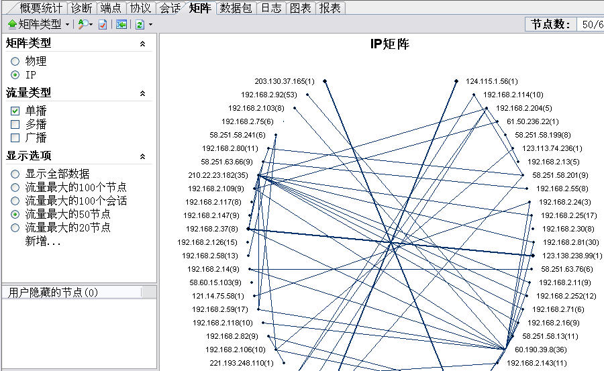
Task: Click the 节点数 value field
Action: pyautogui.click(x=591, y=24)
